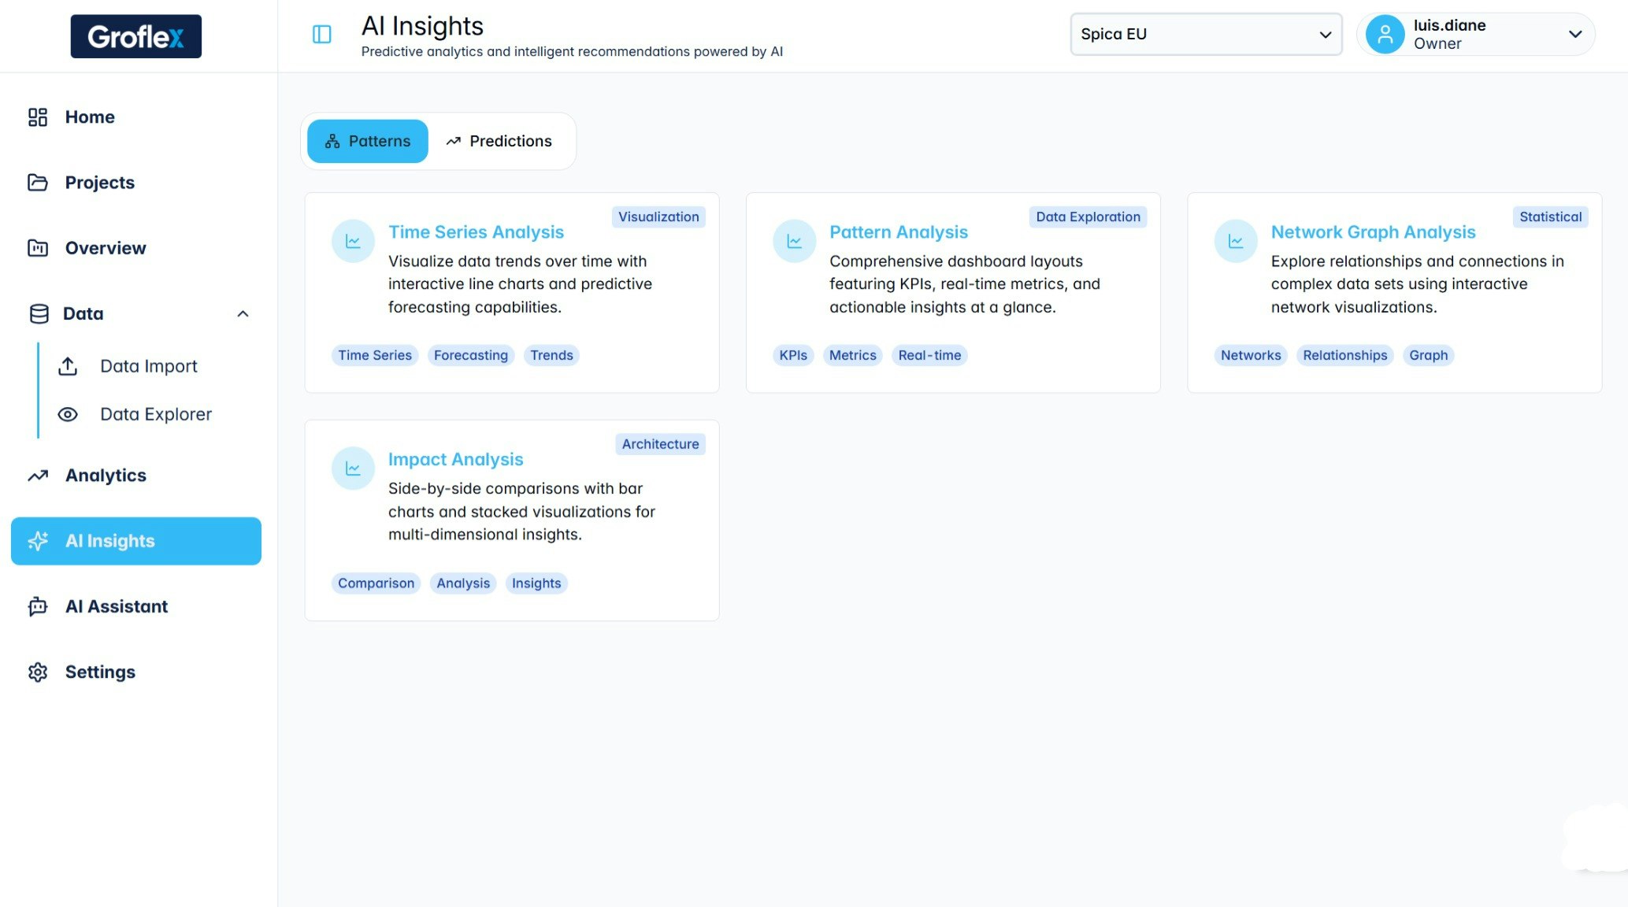Open the luis.diane account menu
The height and width of the screenshot is (907, 1628).
1474,34
